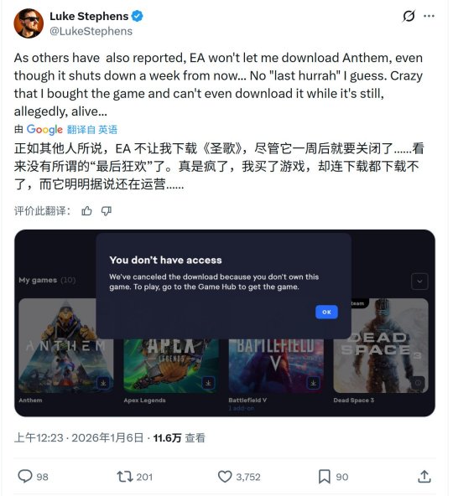453x496 pixels.
Task: Click the Grok slashed-circle icon
Action: [x=409, y=16]
